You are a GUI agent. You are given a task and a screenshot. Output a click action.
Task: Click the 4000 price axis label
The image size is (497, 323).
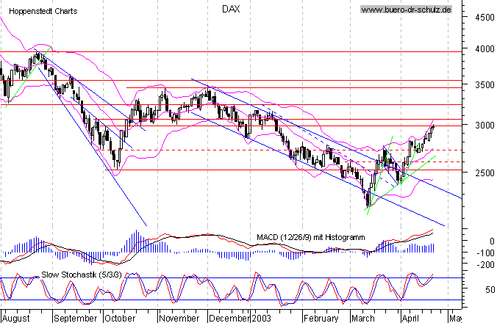coord(485,49)
